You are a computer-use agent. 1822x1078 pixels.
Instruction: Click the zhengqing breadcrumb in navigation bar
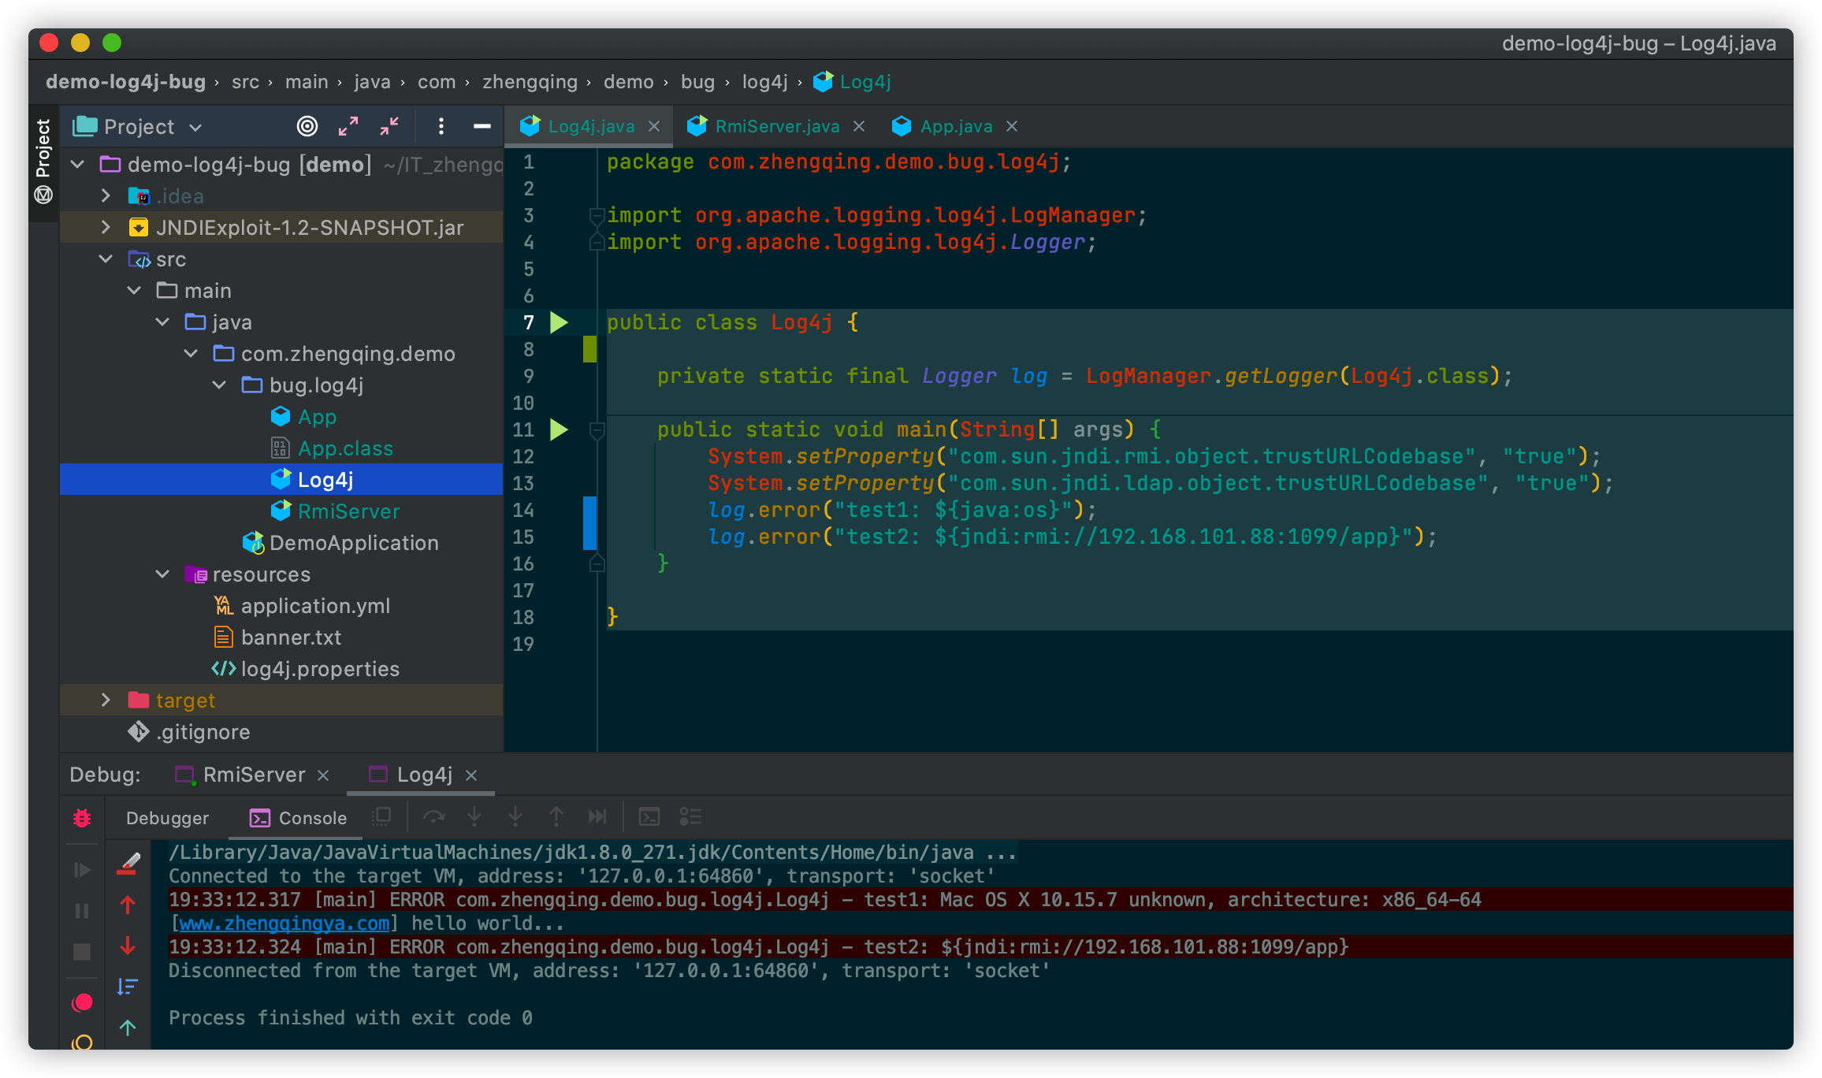[x=530, y=82]
